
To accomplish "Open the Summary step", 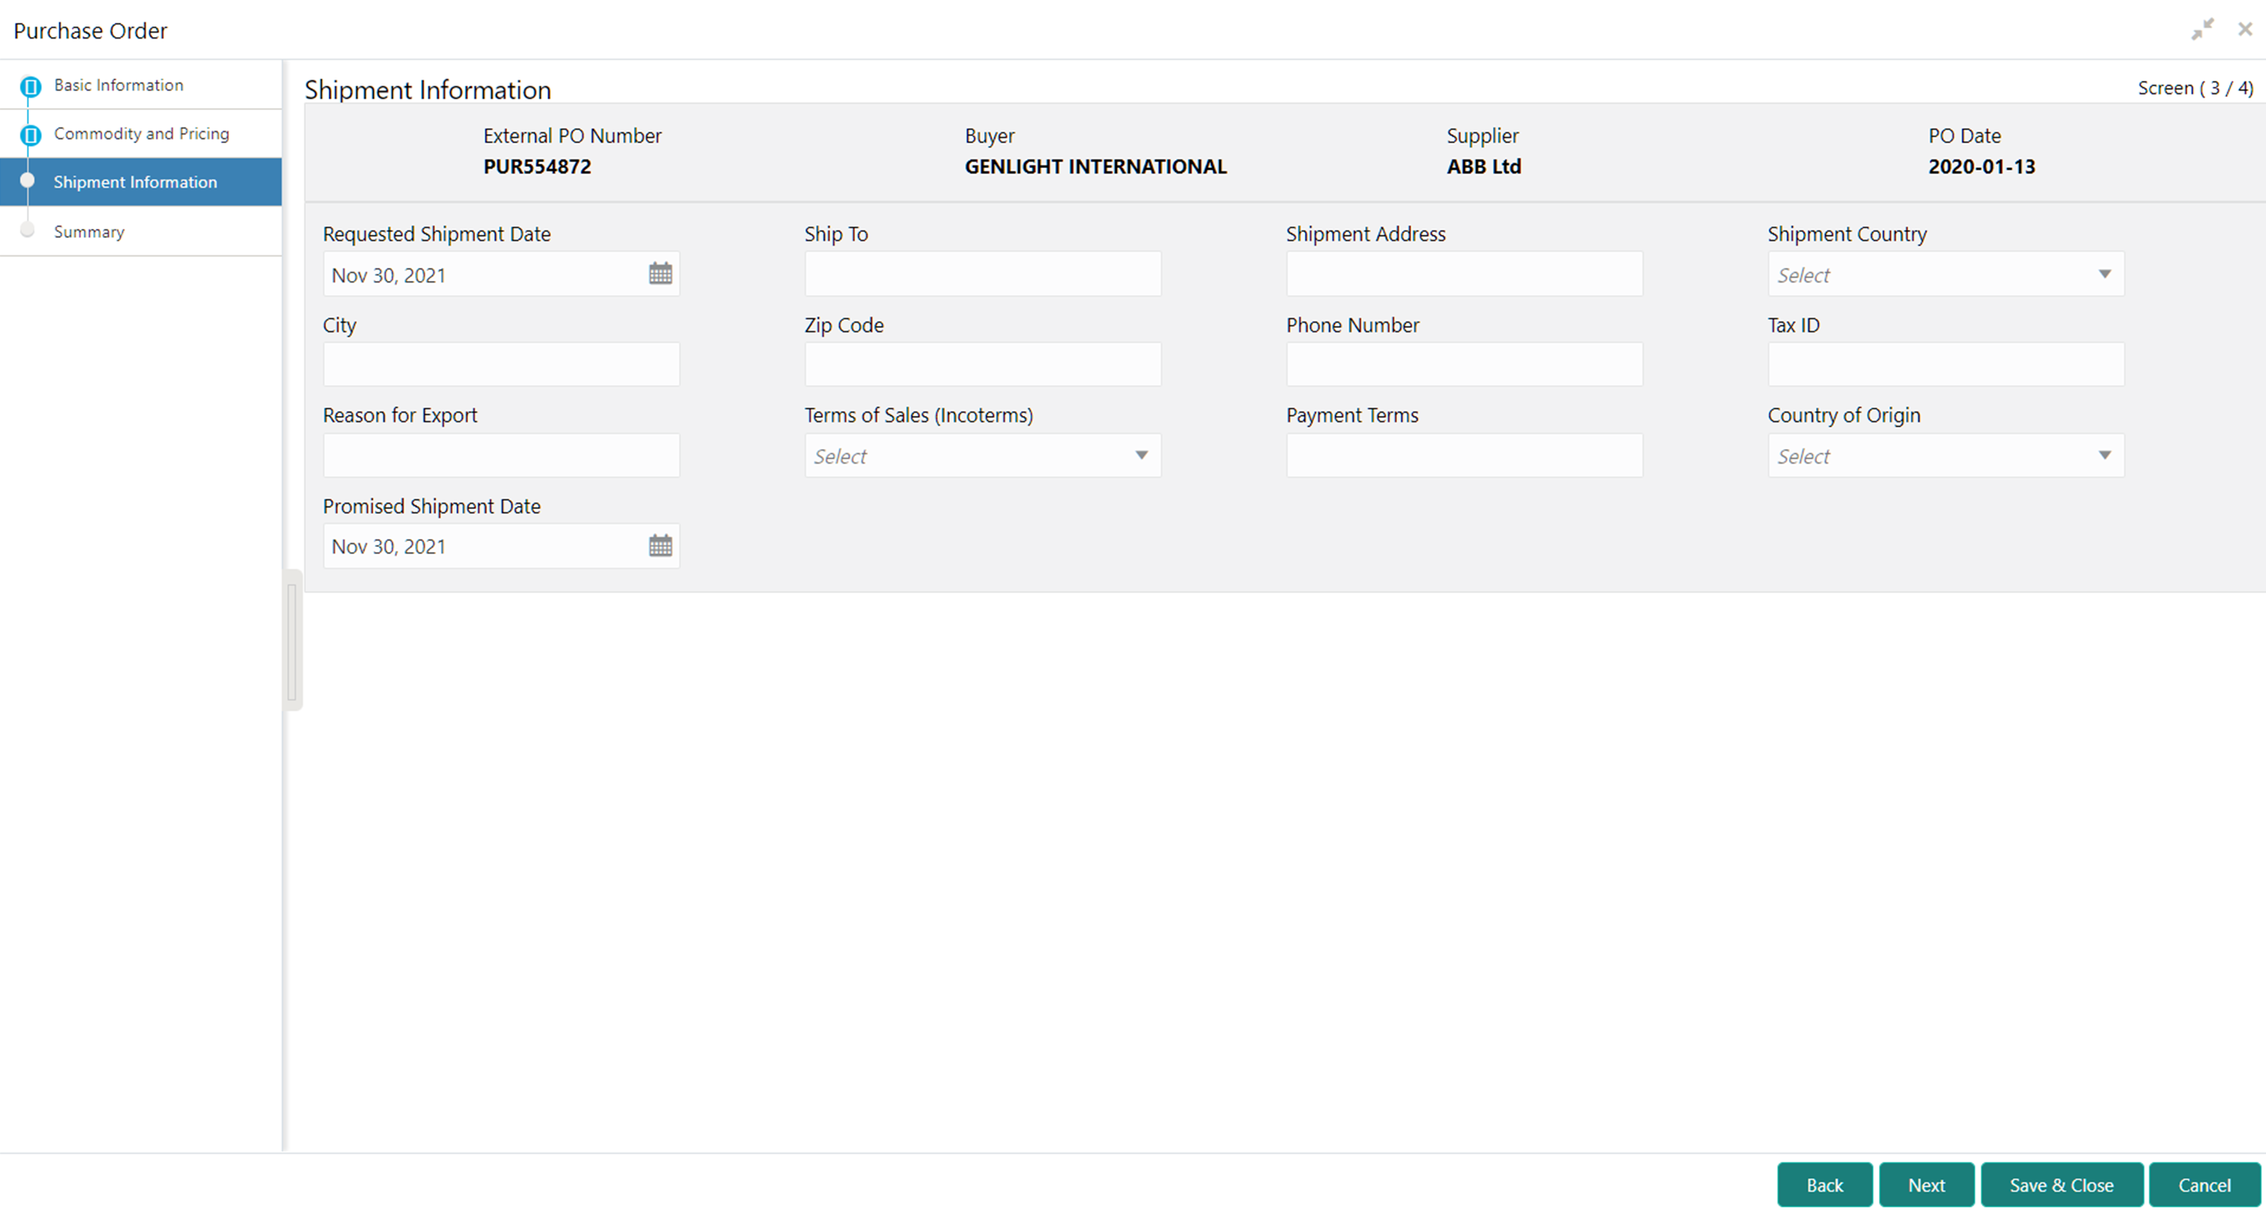I will coord(89,233).
